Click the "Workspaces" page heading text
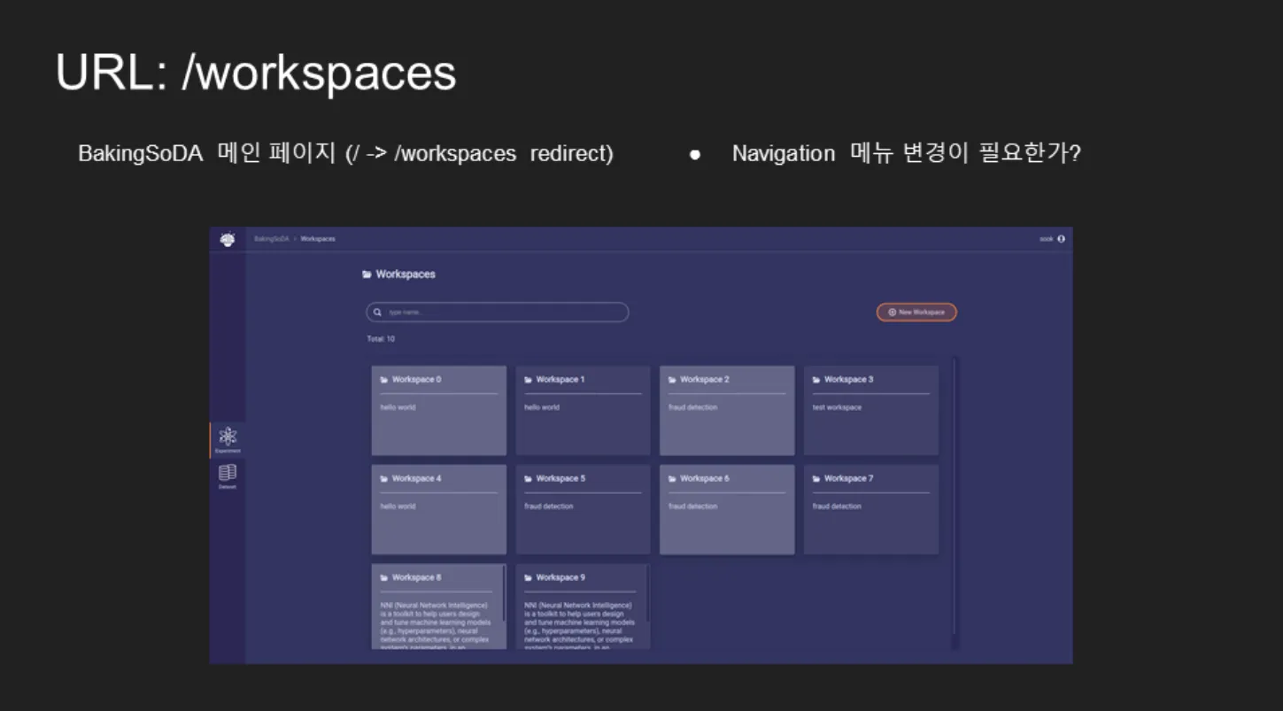This screenshot has width=1283, height=711. 406,274
